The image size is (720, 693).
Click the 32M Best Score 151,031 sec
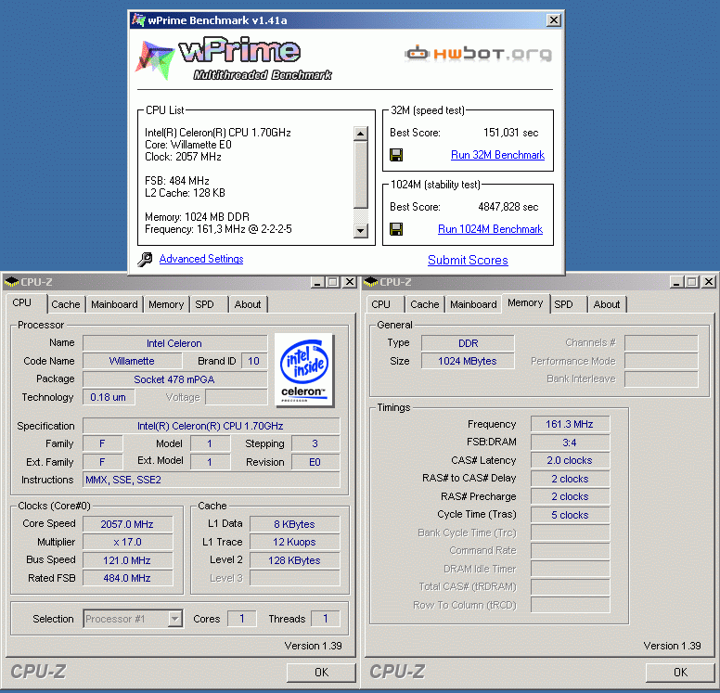[510, 134]
